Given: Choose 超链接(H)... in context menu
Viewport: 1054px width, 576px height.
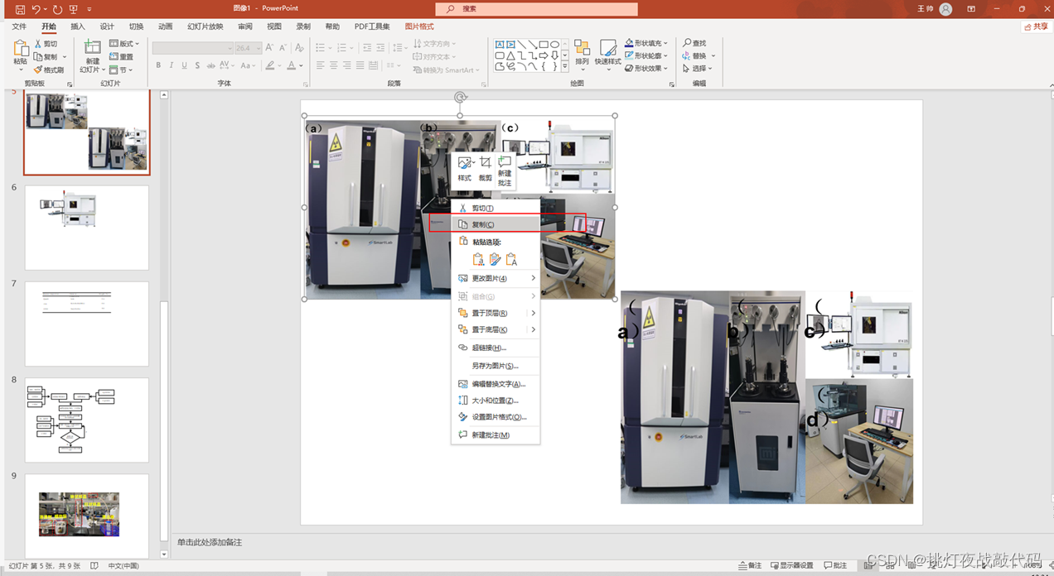Looking at the screenshot, I should point(496,348).
